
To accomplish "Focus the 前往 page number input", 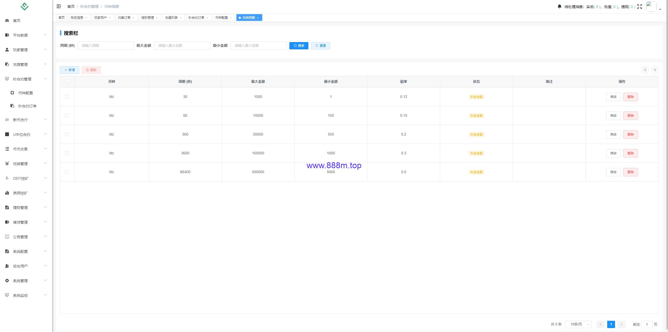I will (x=647, y=324).
